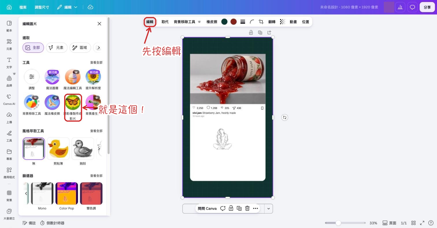The image size is (437, 228).
Task: Click 動畫 in the image toolbar
Action: coord(293,22)
